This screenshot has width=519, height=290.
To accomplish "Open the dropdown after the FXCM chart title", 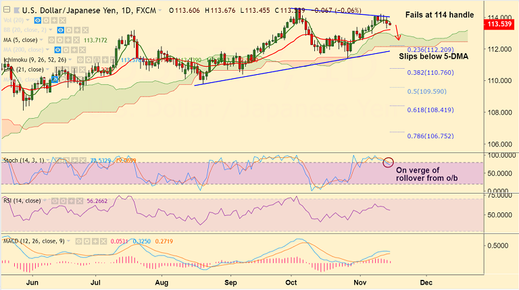I will [x=160, y=10].
